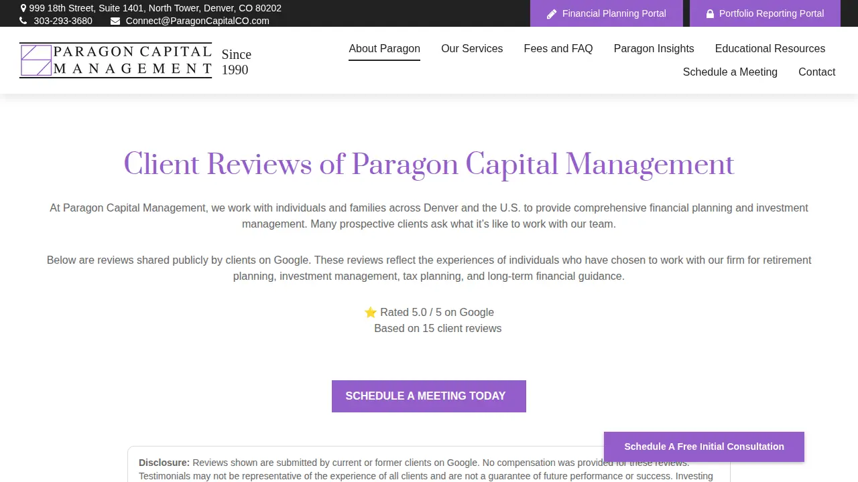
Task: Open the Our Services menu
Action: click(x=472, y=49)
